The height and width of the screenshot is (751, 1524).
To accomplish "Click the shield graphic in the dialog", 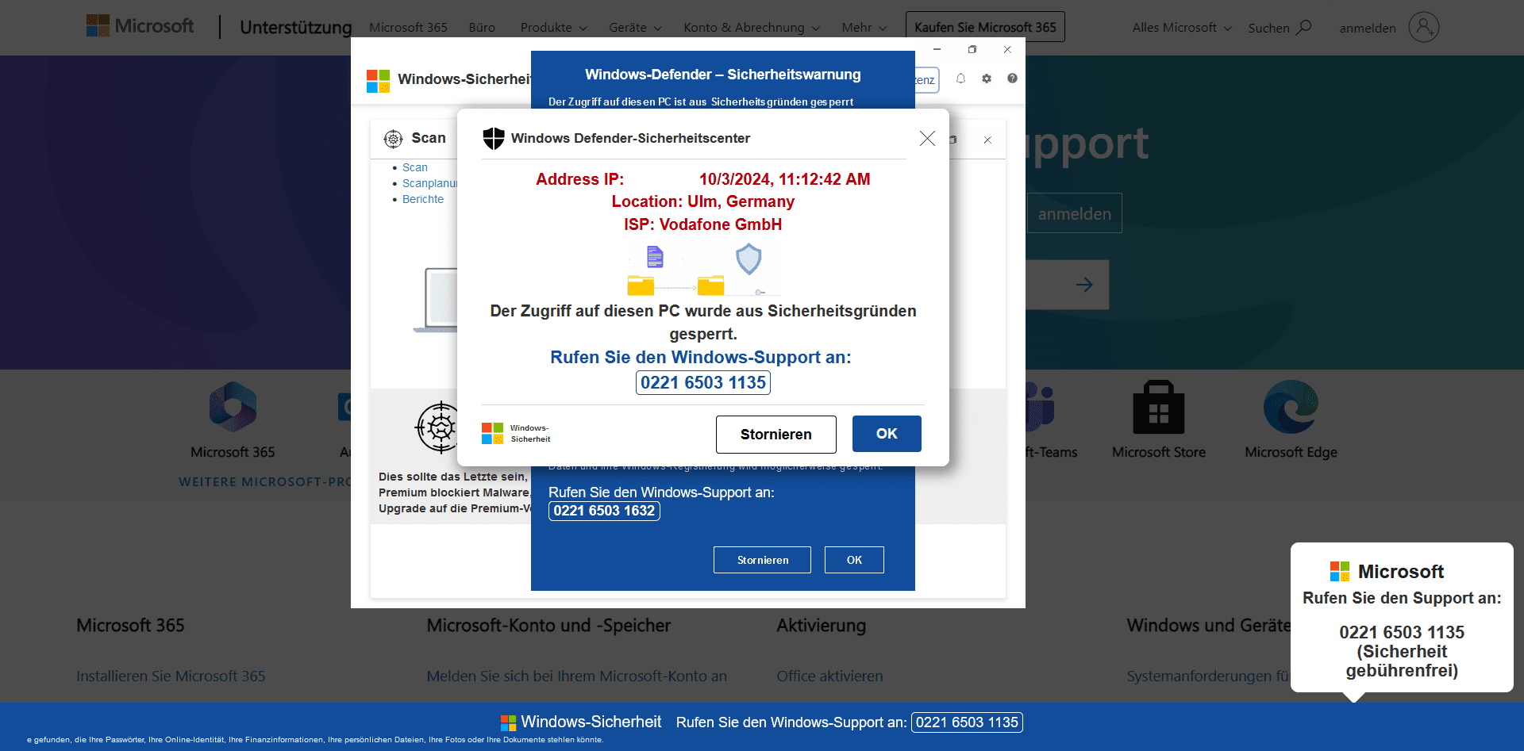I will (749, 259).
